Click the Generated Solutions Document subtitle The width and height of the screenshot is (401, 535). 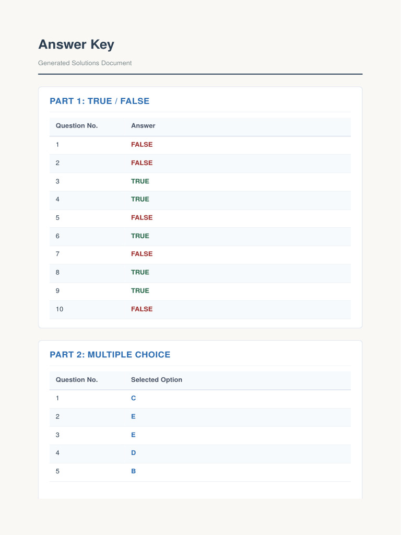[x=85, y=63]
